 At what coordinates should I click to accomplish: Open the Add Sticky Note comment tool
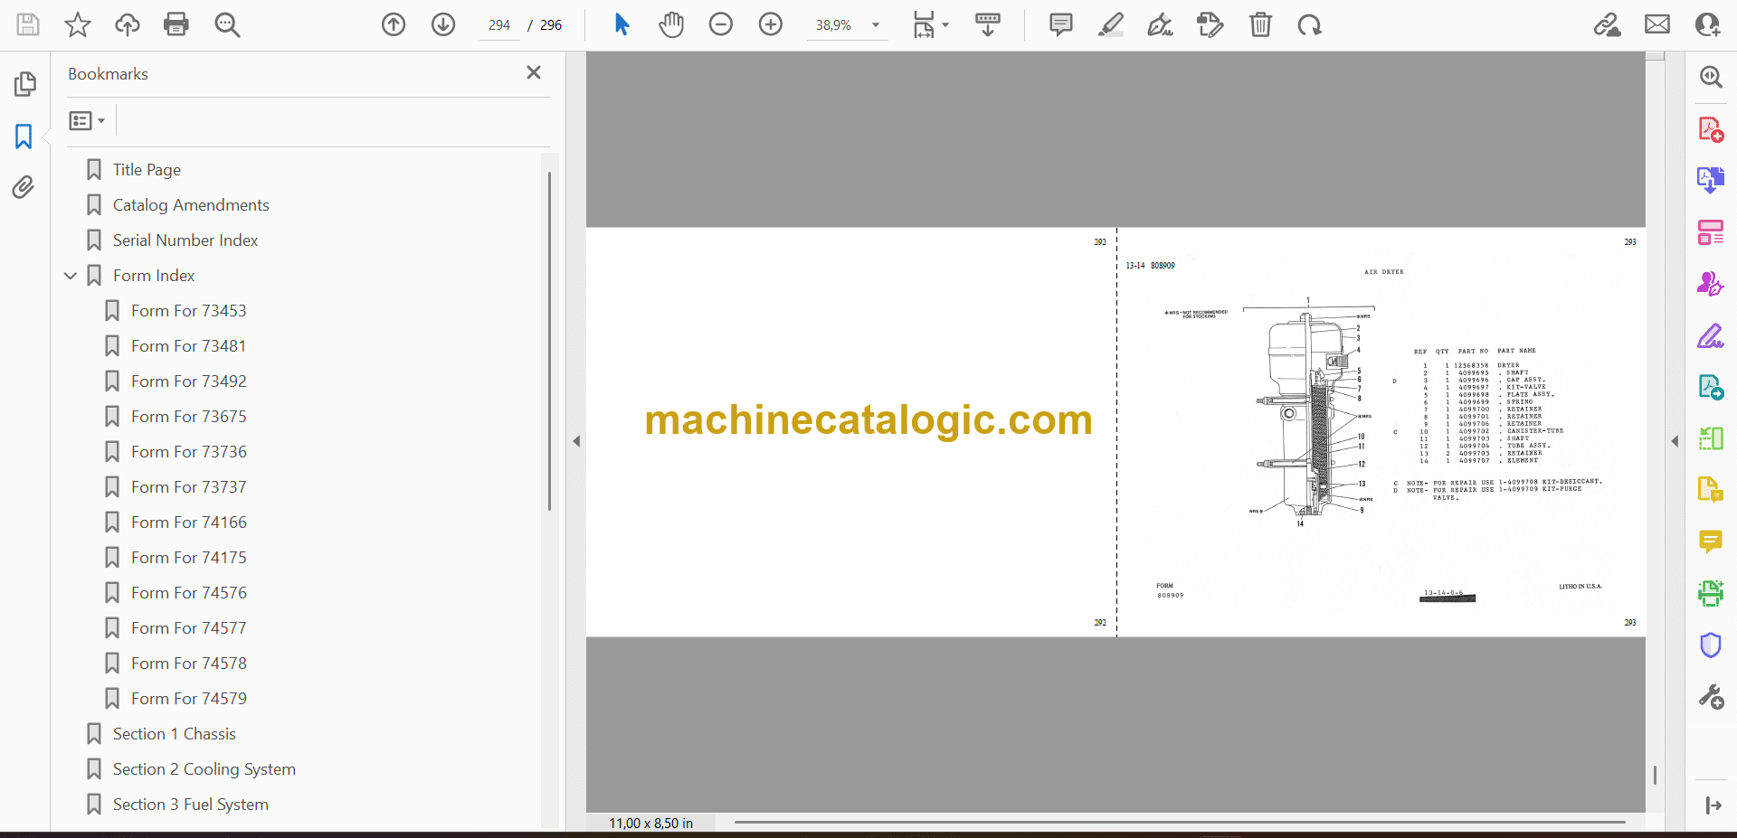tap(1060, 24)
